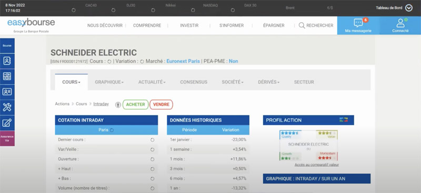Open Ma messagerie chat icon
421x193 pixels.
358,23
